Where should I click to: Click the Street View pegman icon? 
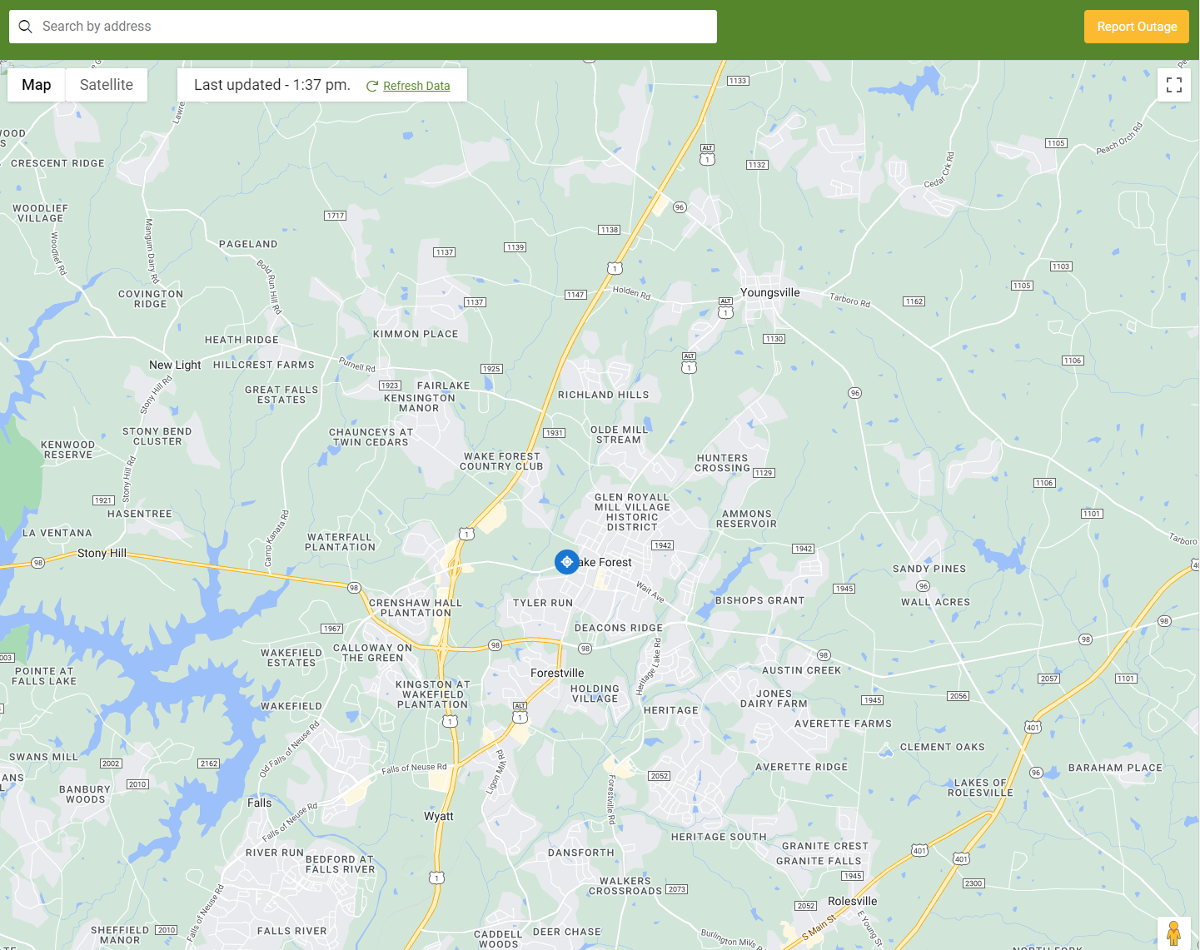(x=1174, y=933)
